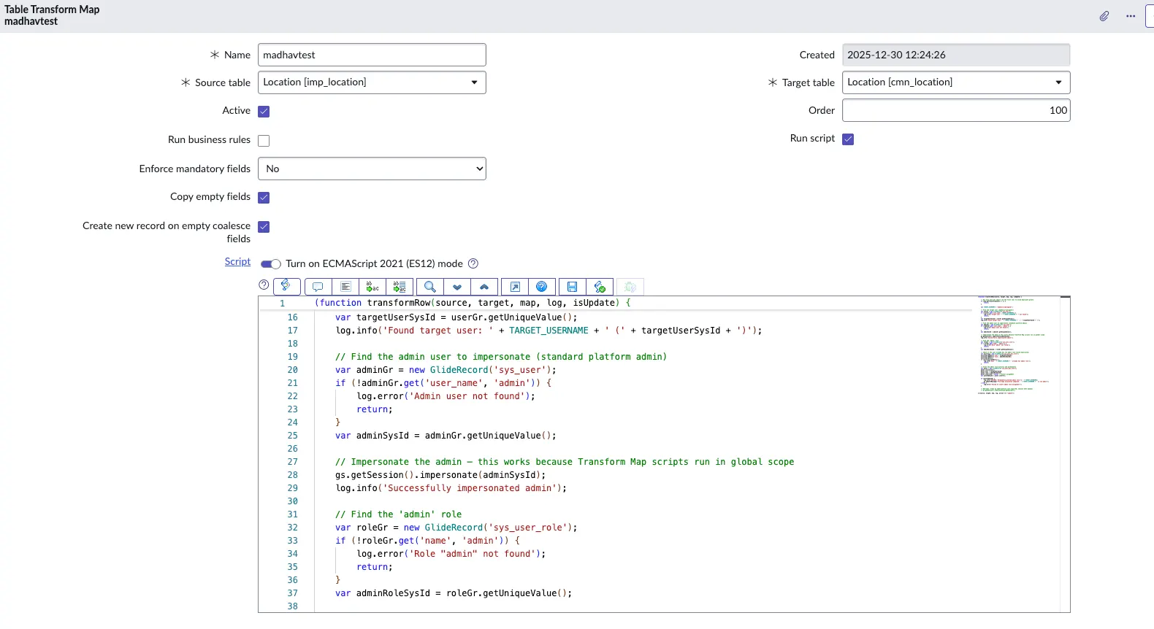Click the help icon beside ES12 mode
The height and width of the screenshot is (629, 1154).
(473, 263)
